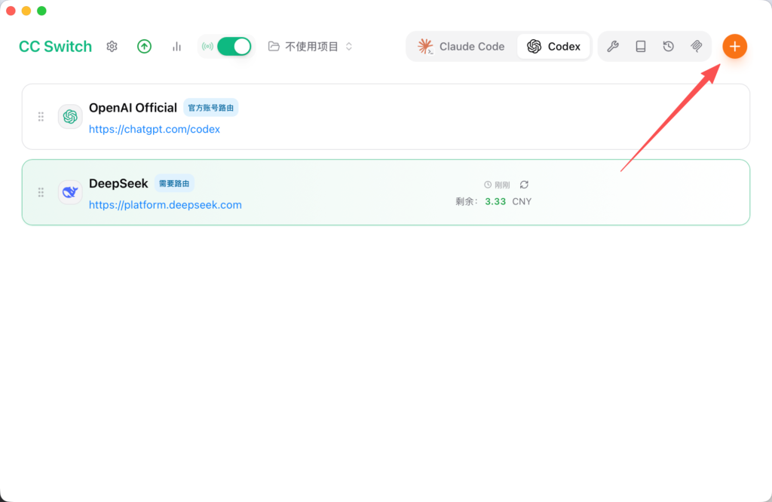772x502 pixels.
Task: Switch to the Claude Code tab
Action: point(461,46)
